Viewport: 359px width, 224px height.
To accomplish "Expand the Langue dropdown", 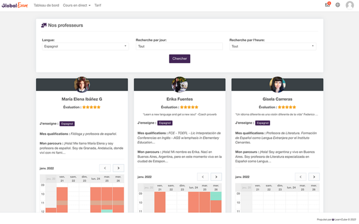I will (86, 47).
